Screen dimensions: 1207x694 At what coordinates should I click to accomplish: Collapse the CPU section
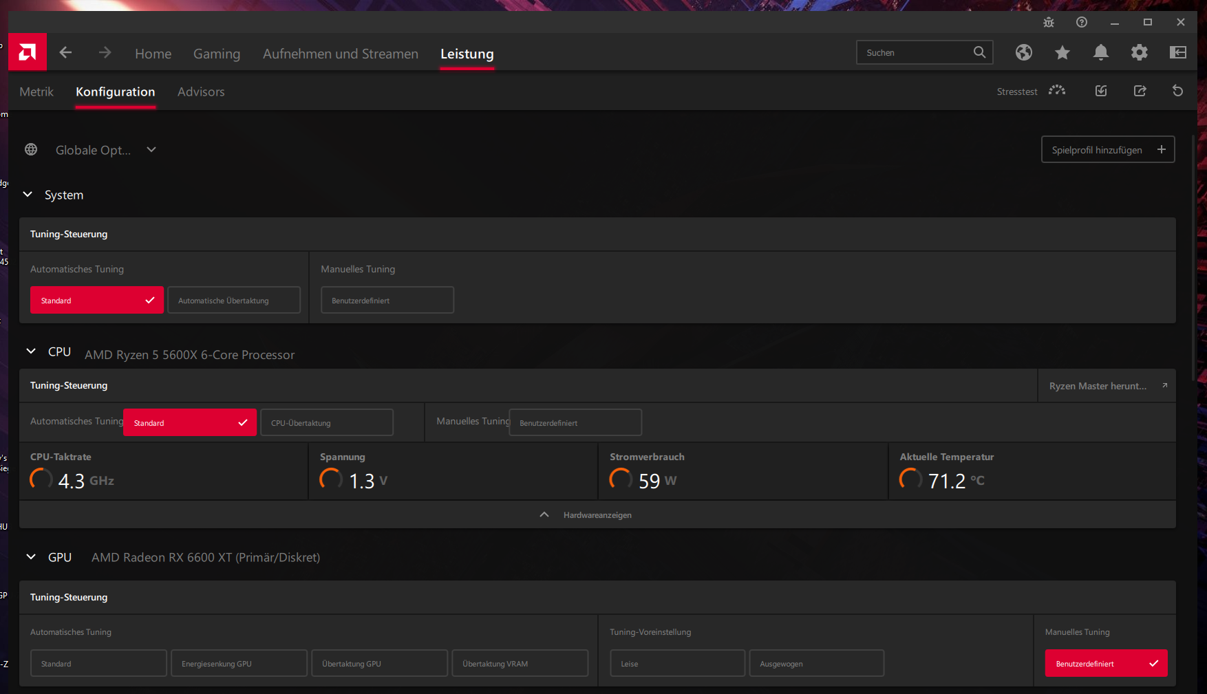(x=31, y=351)
